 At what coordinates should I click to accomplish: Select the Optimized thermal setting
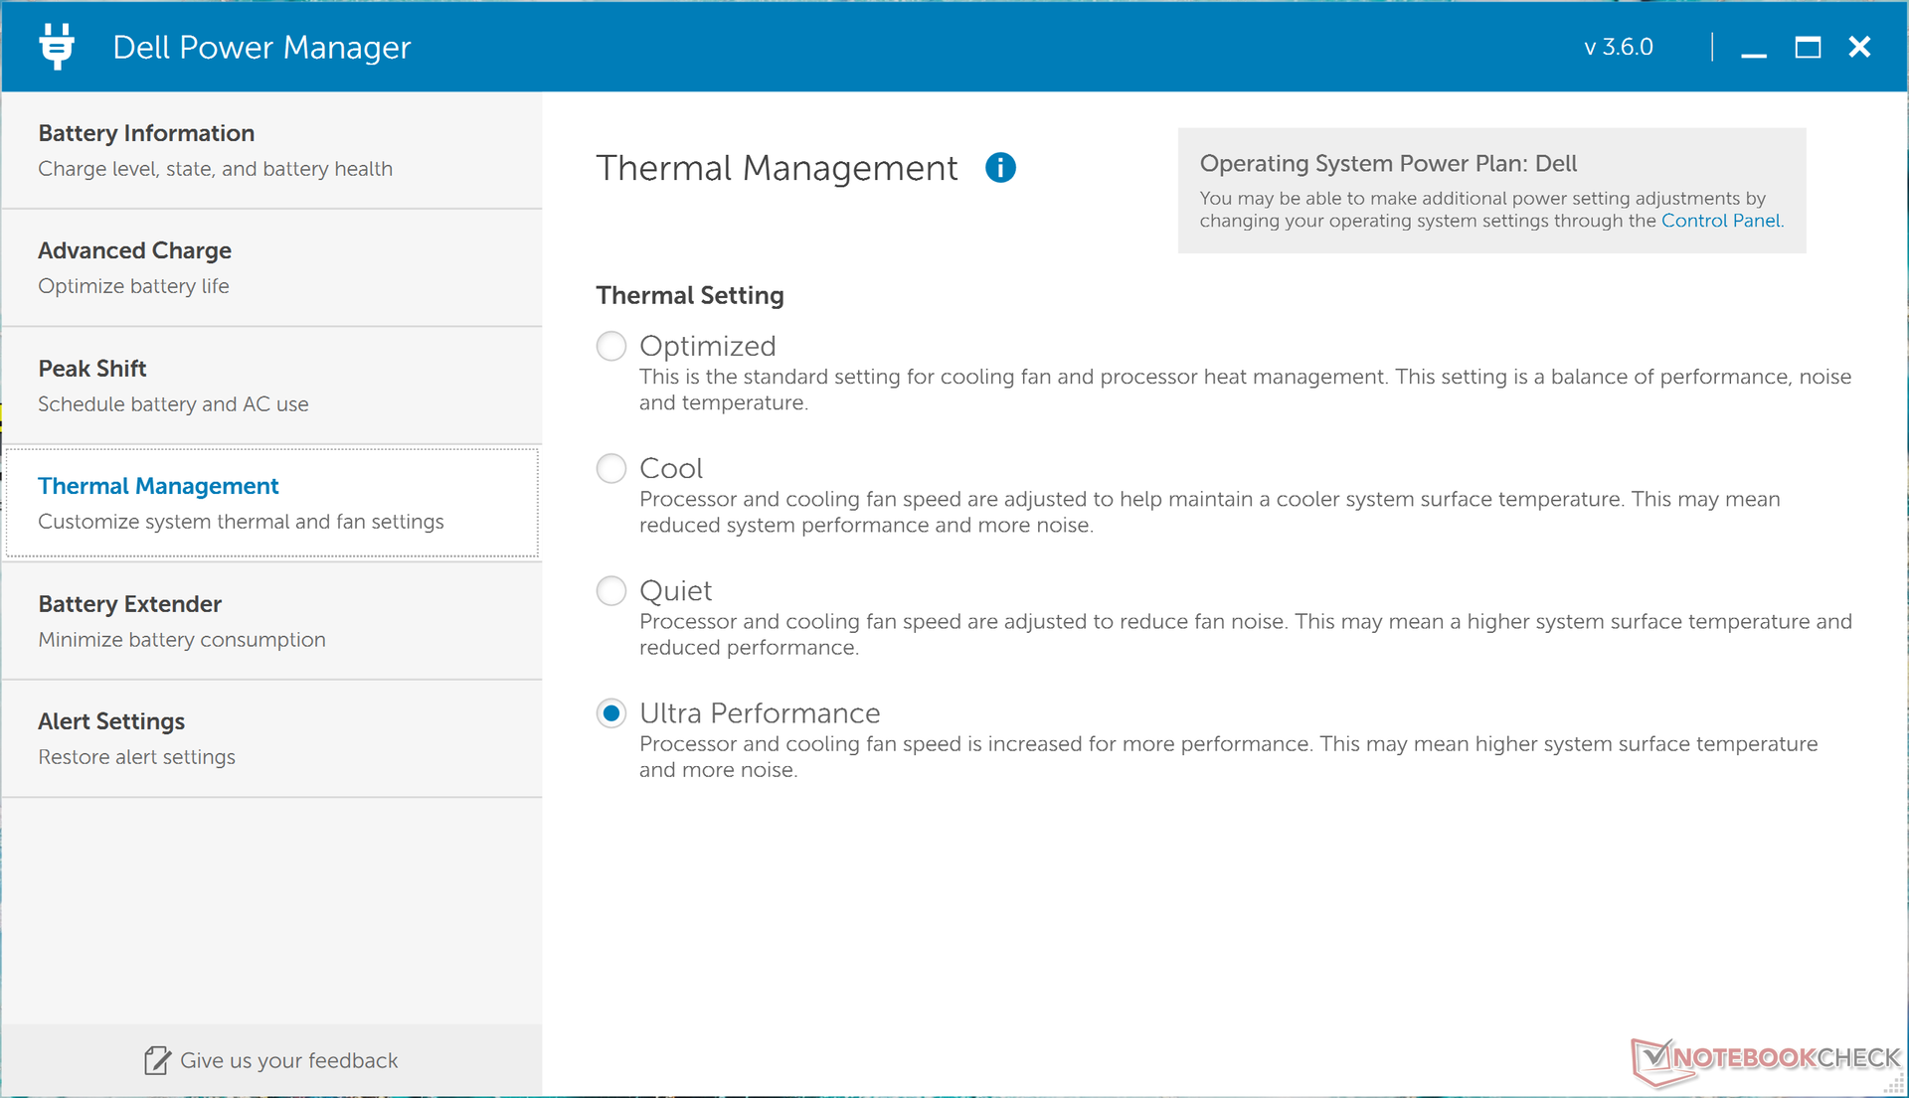tap(611, 346)
